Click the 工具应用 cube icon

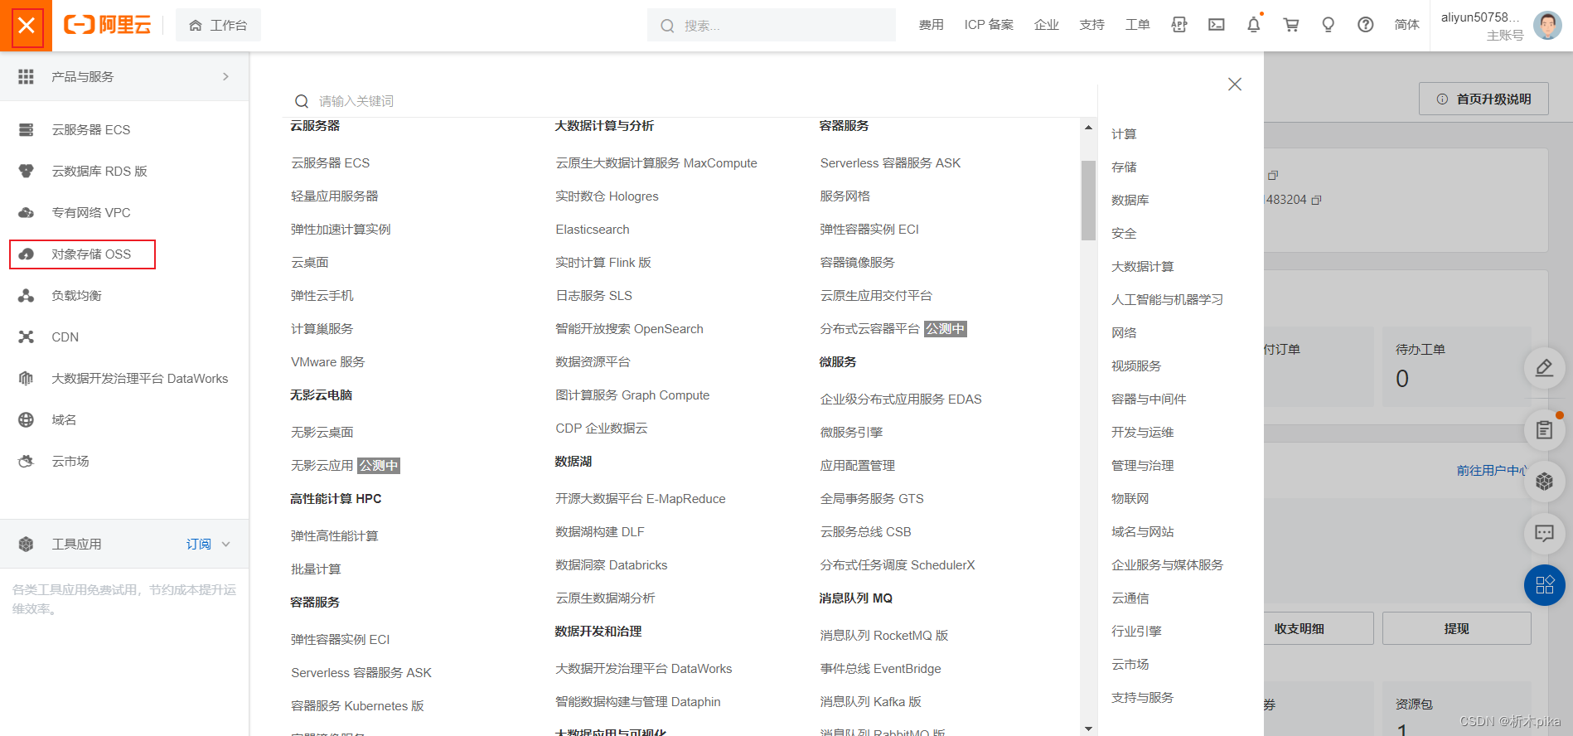[x=26, y=544]
